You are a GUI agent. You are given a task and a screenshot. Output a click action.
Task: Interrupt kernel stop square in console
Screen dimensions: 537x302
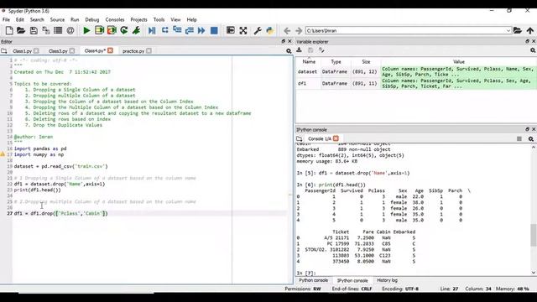click(x=519, y=138)
